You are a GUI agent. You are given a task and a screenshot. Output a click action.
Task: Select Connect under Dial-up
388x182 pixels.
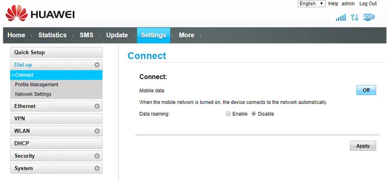(x=56, y=75)
